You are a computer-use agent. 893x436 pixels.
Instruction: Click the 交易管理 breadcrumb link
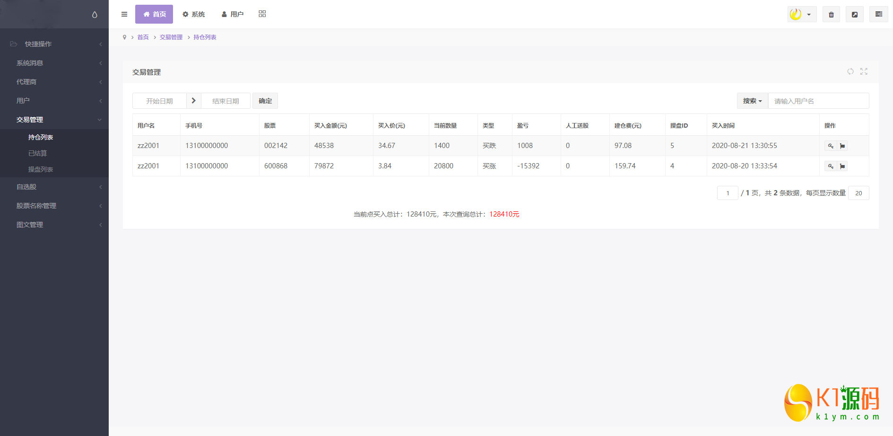[171, 37]
